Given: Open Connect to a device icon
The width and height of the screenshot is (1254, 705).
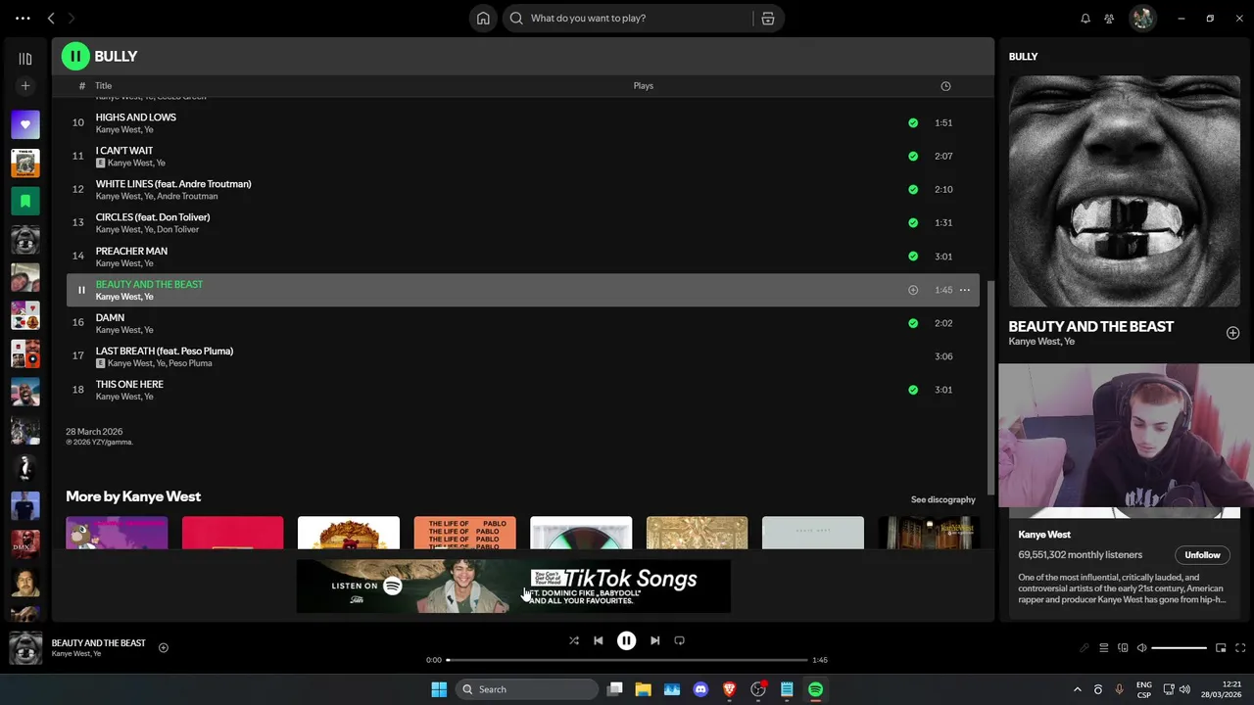Looking at the screenshot, I should click(x=1123, y=647).
